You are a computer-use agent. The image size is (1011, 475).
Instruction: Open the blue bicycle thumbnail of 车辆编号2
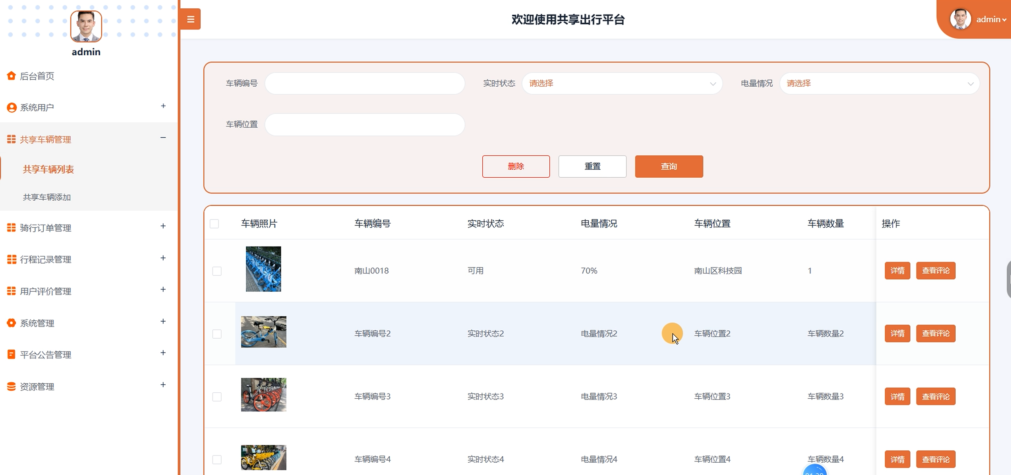click(x=263, y=332)
